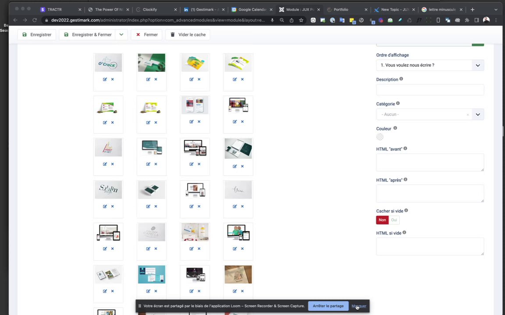This screenshot has width=505, height=315.
Task: Click the Masquer link
Action: [x=359, y=306]
